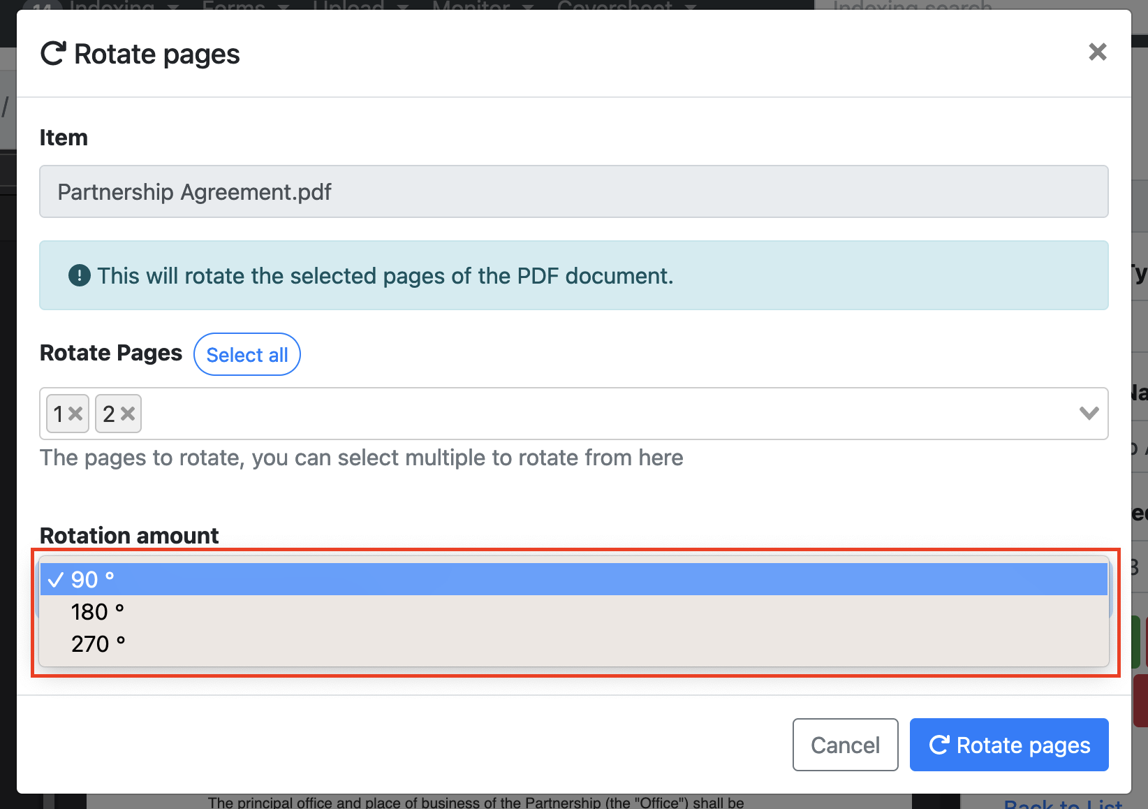
Task: Click the Partnership Agreement.pdf item field
Action: tap(573, 191)
